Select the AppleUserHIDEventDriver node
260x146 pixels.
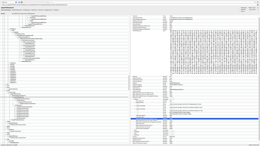(25, 102)
